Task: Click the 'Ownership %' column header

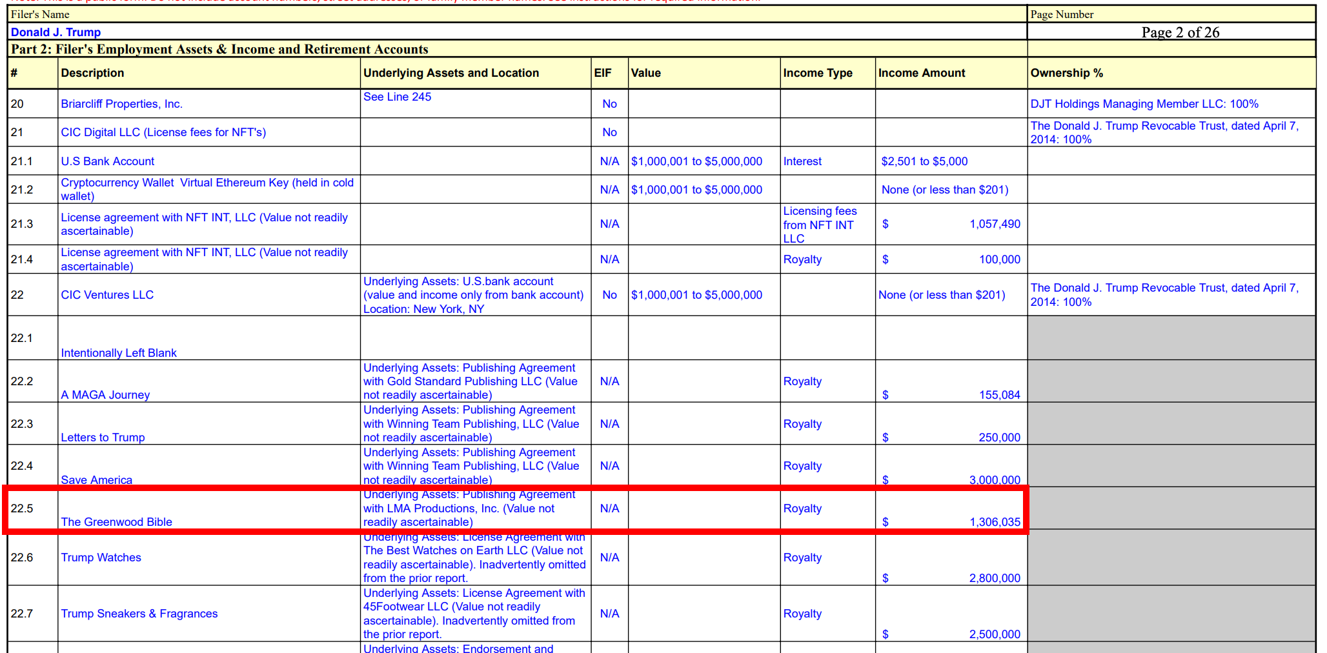Action: [x=1066, y=73]
